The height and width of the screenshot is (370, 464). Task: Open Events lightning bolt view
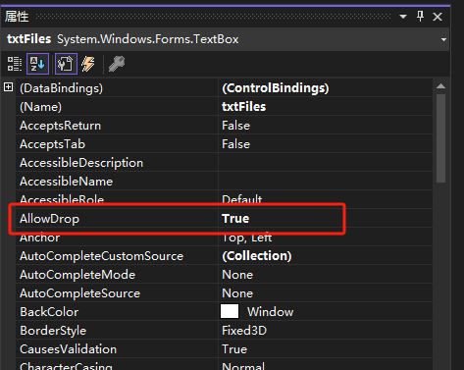coord(88,64)
